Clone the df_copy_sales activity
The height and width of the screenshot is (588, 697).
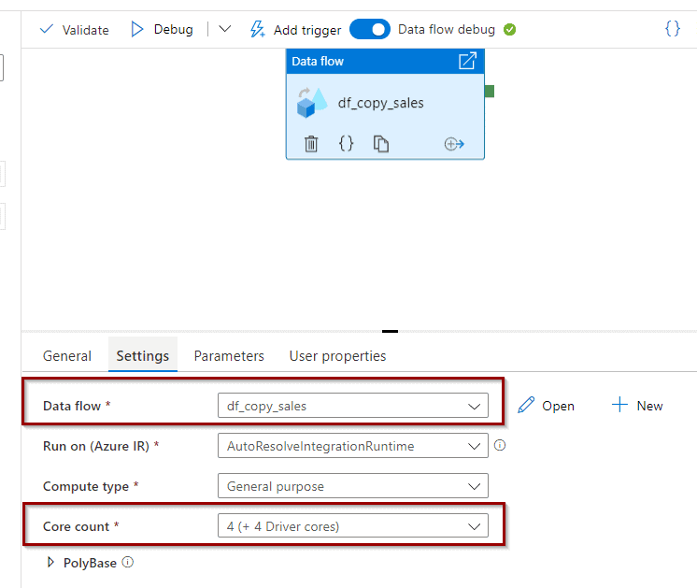click(x=381, y=144)
